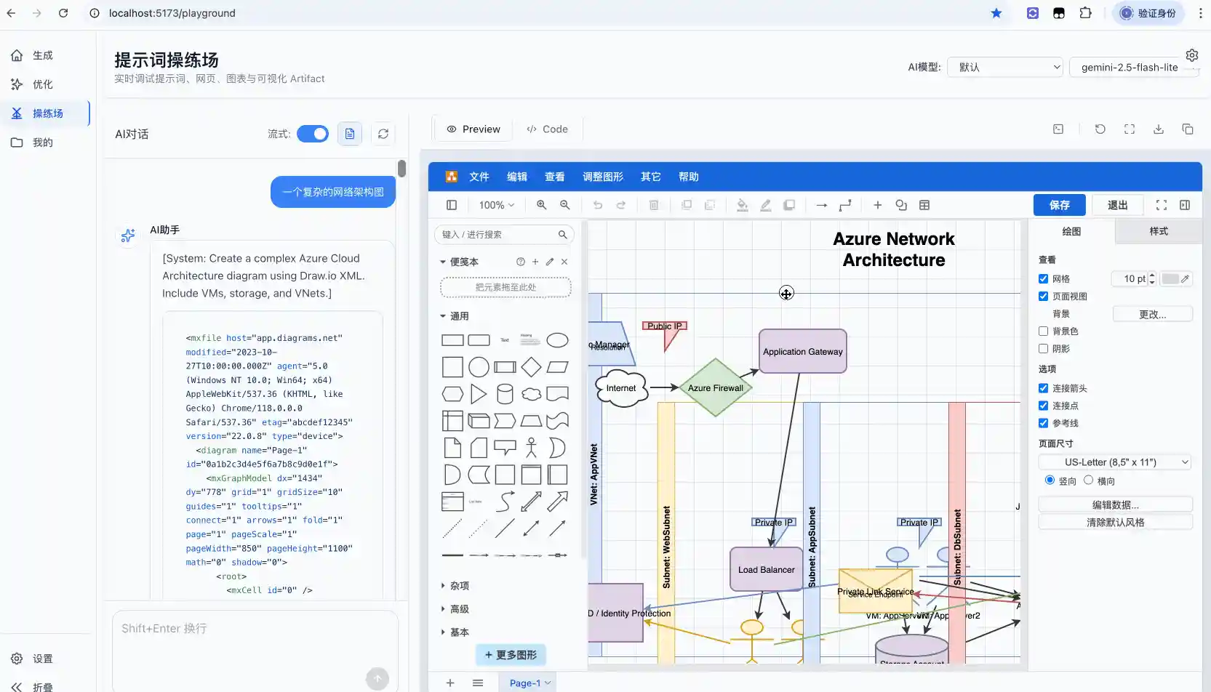Open the 调整图形 menu
This screenshot has height=692, width=1211.
coord(603,177)
